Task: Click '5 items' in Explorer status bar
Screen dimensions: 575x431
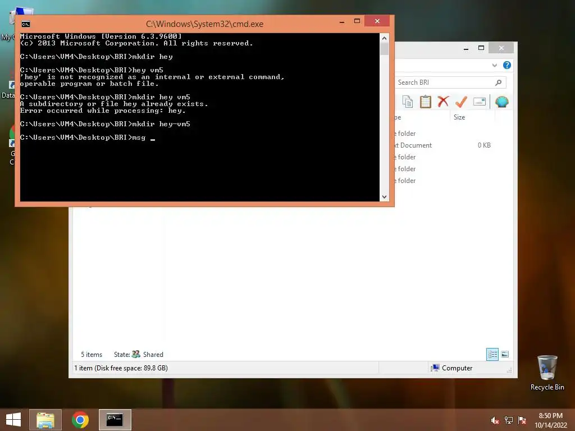Action: pos(92,355)
